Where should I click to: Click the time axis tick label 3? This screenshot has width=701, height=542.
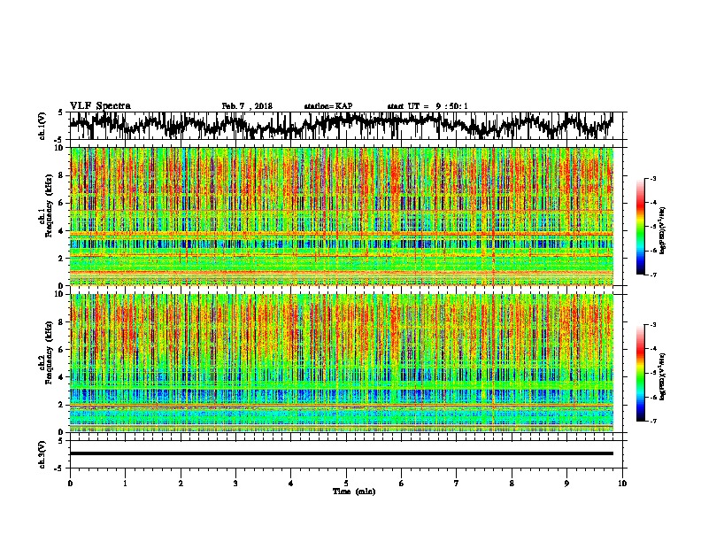(235, 484)
